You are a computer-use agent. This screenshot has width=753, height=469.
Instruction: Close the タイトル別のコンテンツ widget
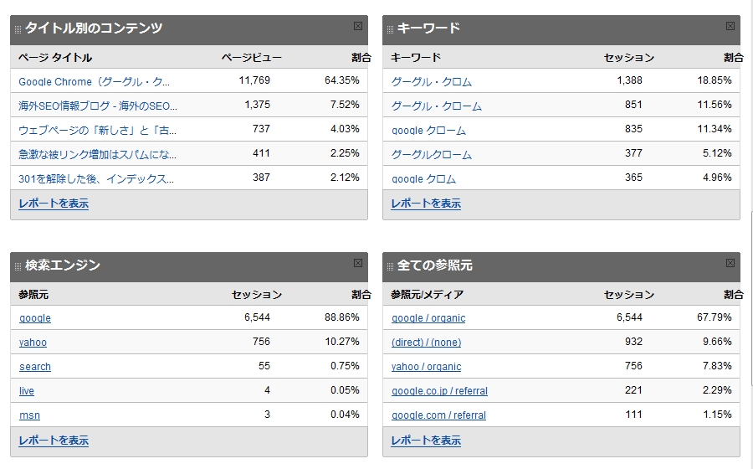click(x=358, y=26)
